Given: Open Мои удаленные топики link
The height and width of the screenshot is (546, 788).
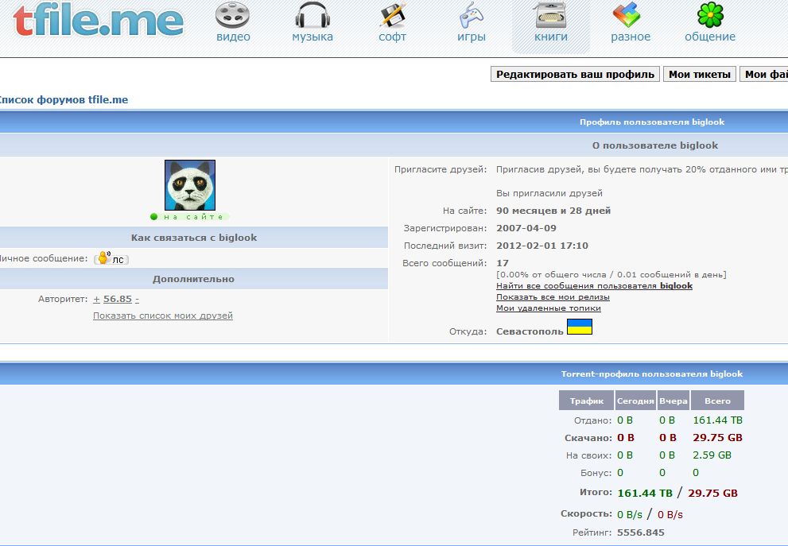Looking at the screenshot, I should (548, 308).
